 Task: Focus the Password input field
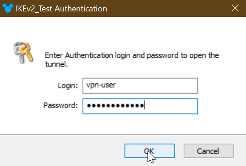pyautogui.click(x=140, y=106)
